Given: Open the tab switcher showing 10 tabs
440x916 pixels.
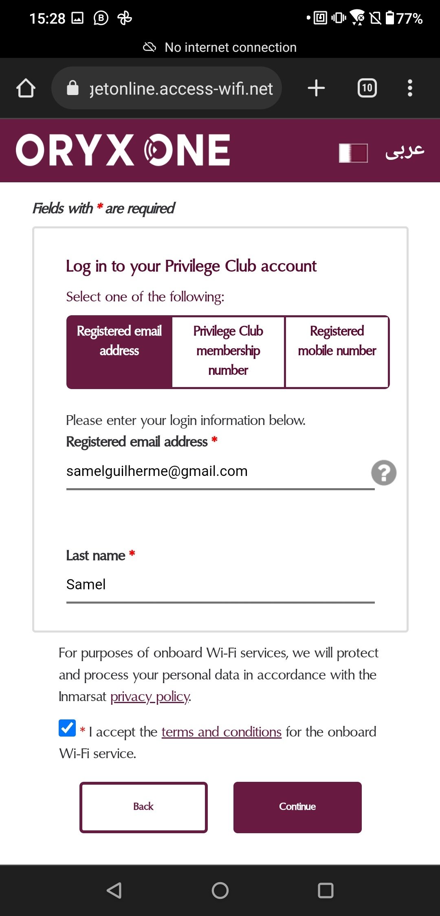Looking at the screenshot, I should (367, 88).
